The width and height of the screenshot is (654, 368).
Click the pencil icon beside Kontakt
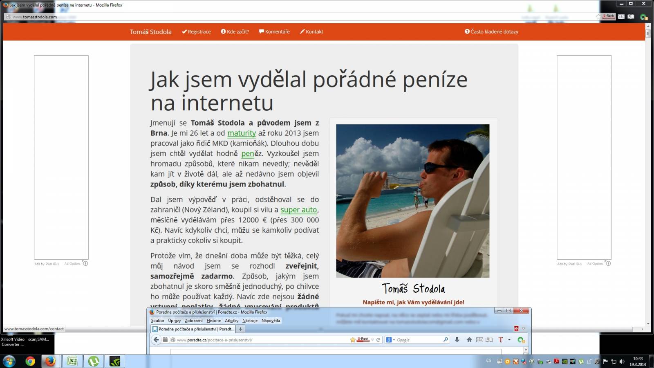[x=302, y=31]
